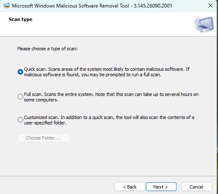
Task: Click the Customized scan description text
Action: [109, 120]
